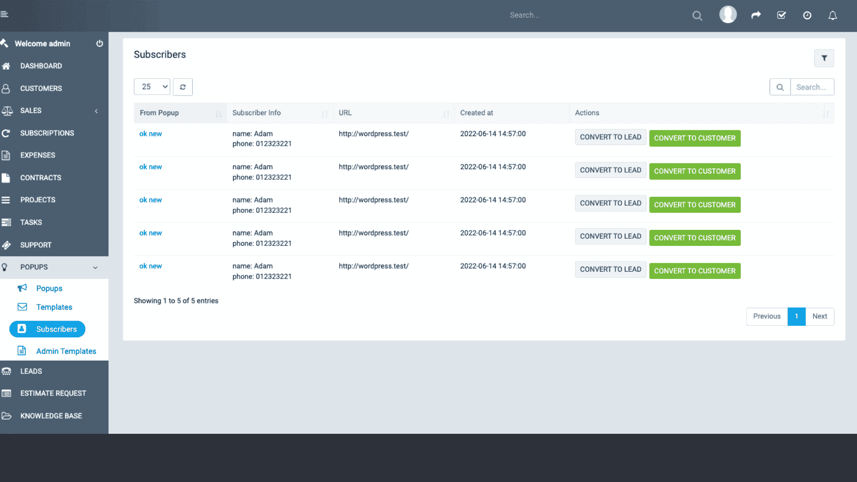
Task: Convert the first subscriber to customer
Action: pos(695,138)
